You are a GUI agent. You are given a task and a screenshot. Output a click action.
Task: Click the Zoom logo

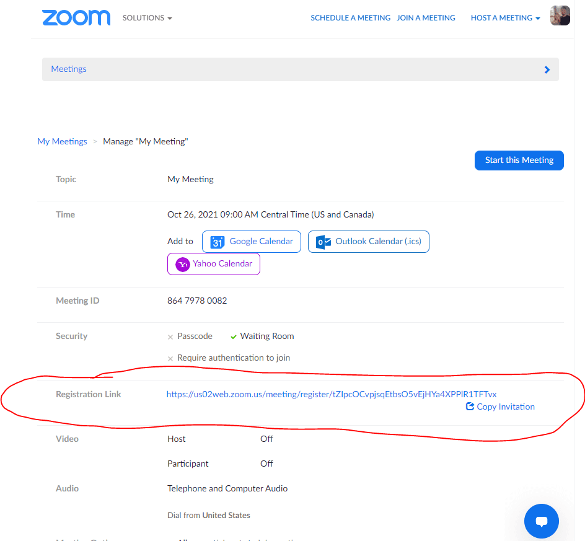(x=76, y=17)
